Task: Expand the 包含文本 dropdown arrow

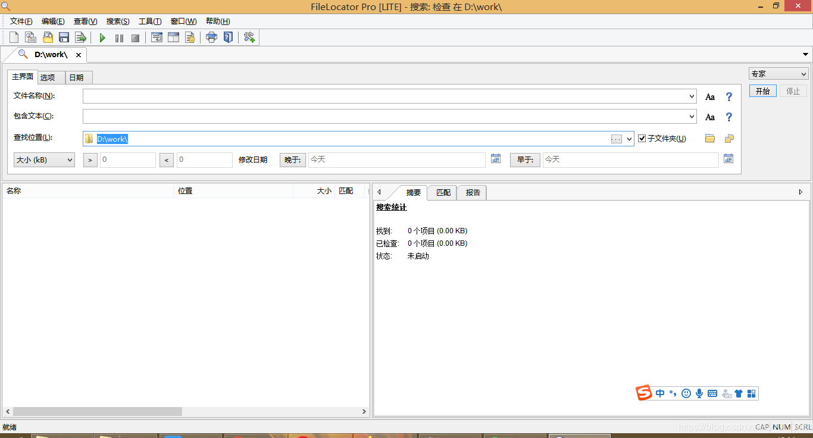Action: [692, 117]
